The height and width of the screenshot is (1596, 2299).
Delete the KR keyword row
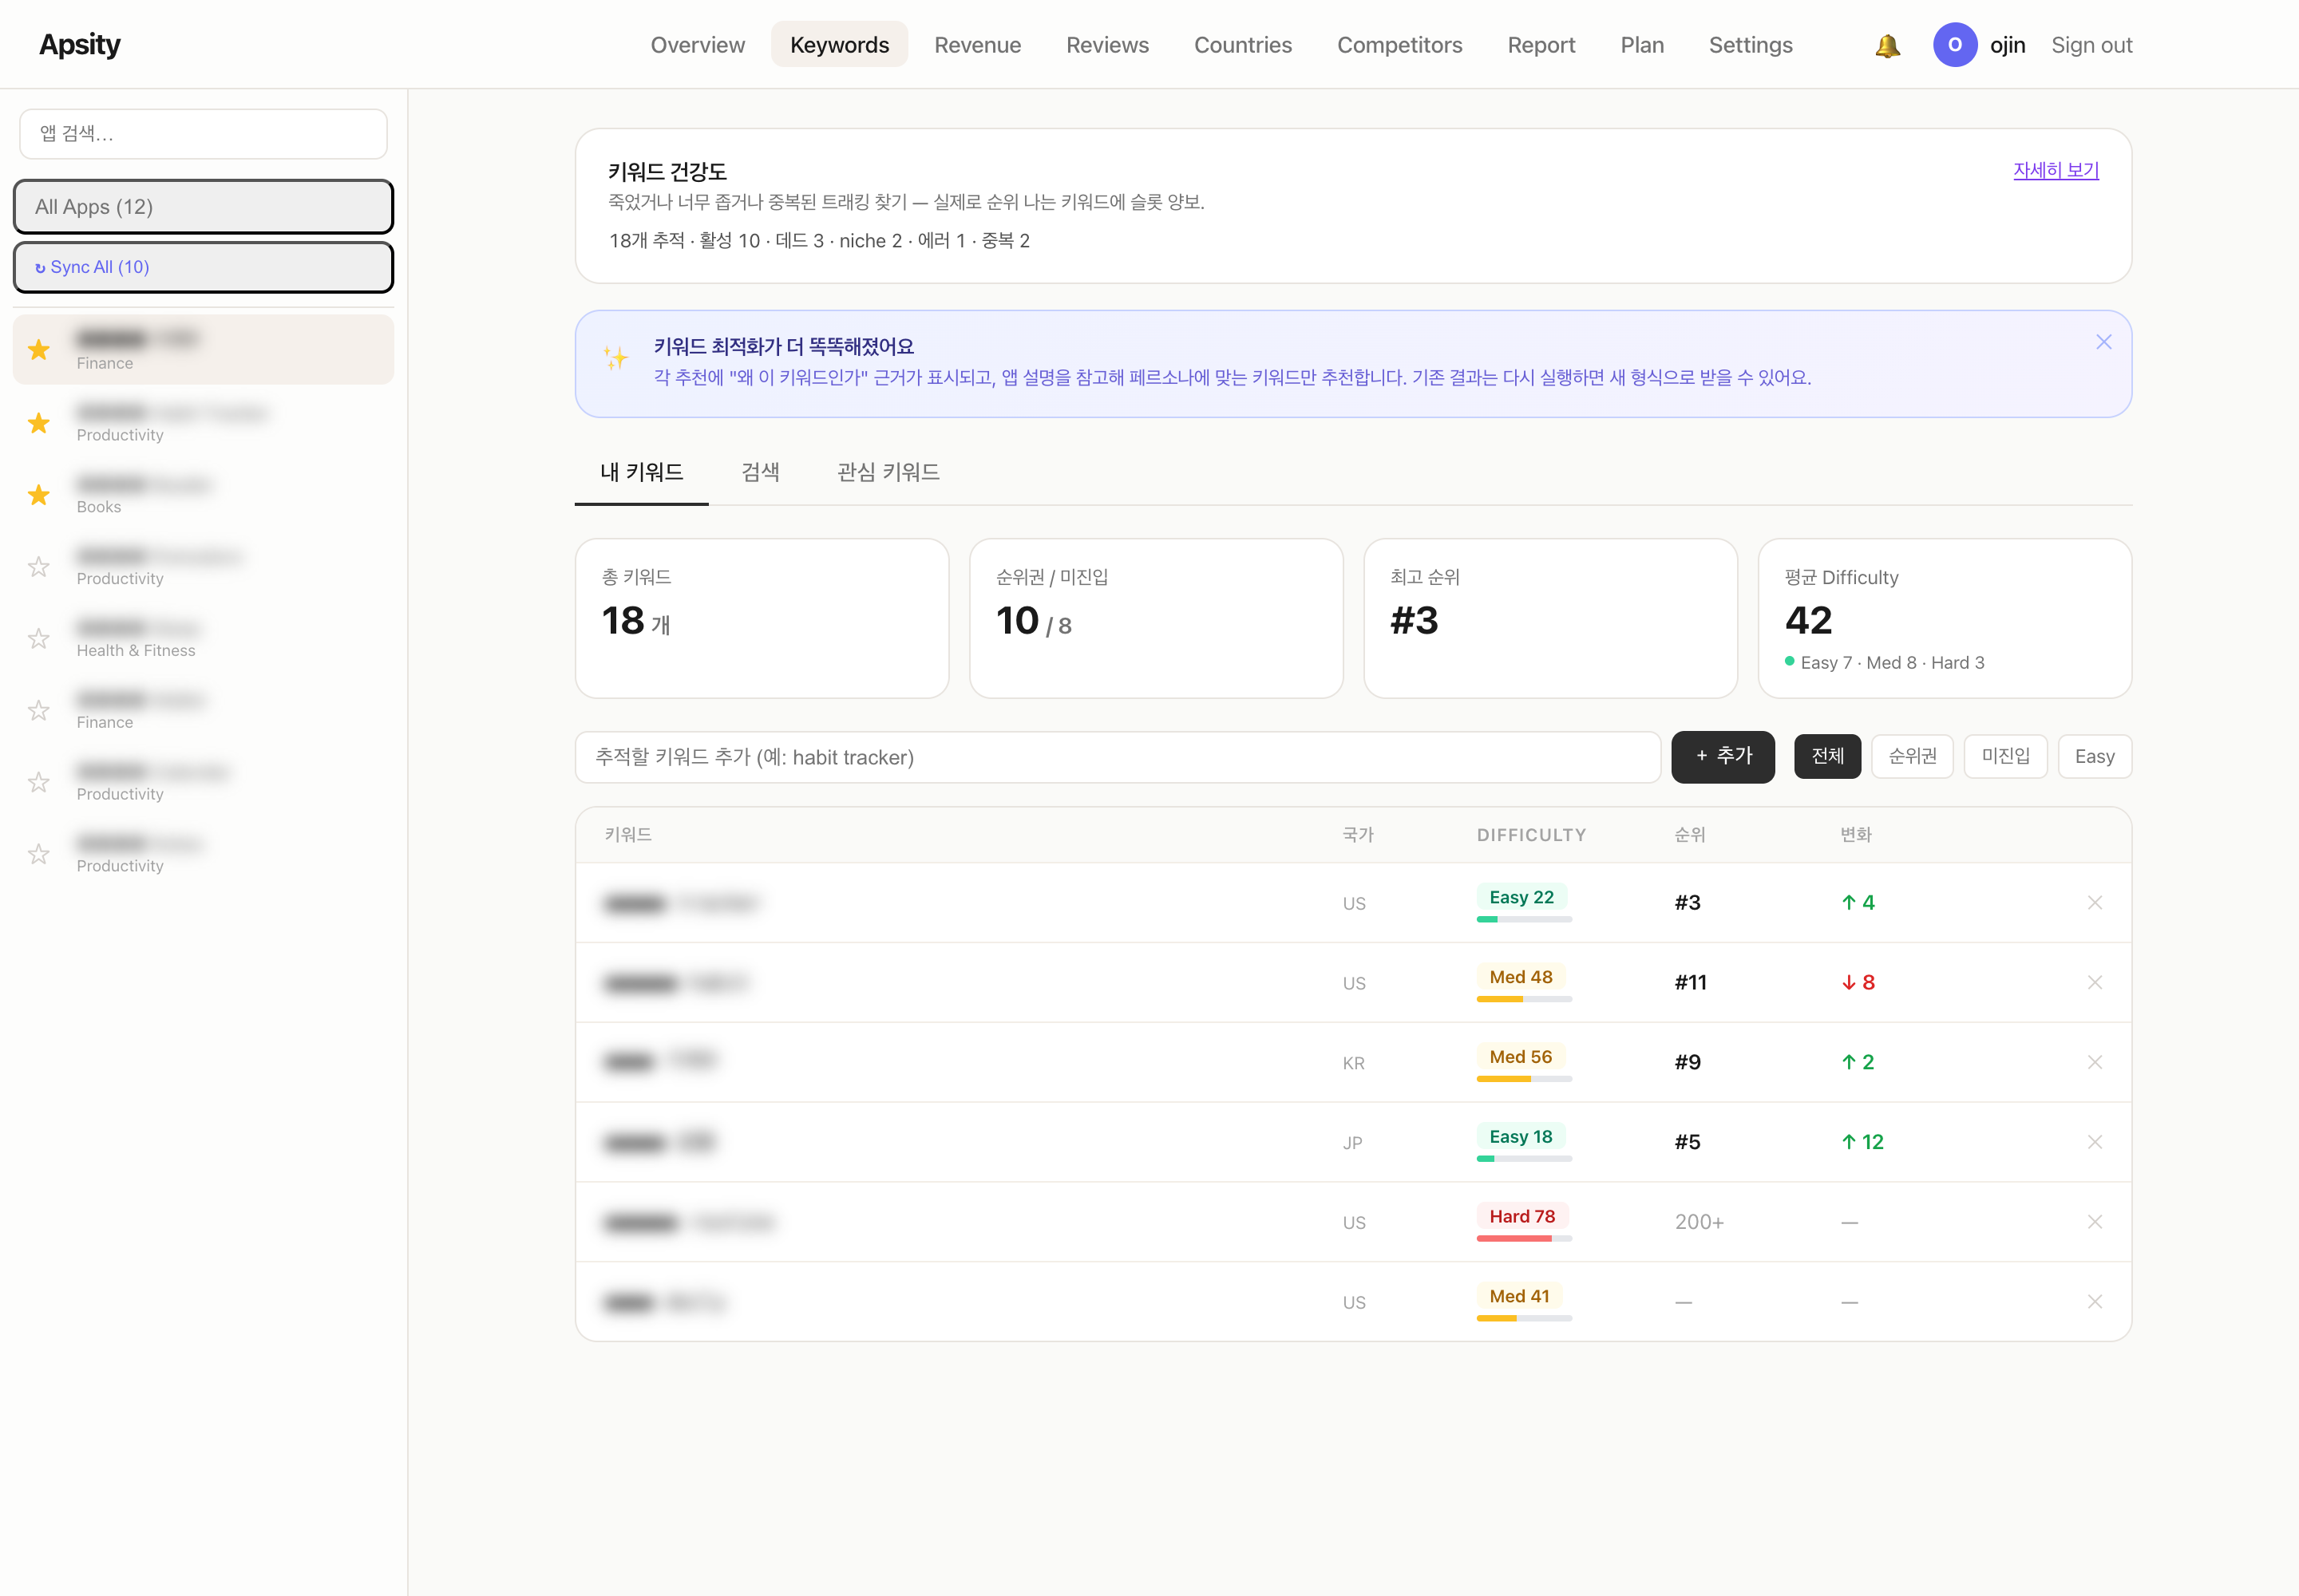click(2094, 1062)
